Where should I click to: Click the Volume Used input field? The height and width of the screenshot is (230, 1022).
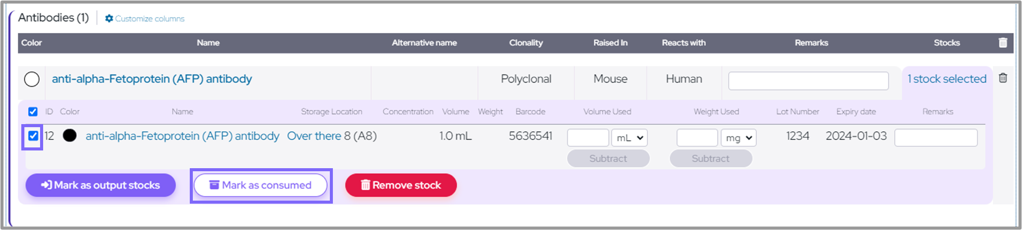tap(588, 138)
